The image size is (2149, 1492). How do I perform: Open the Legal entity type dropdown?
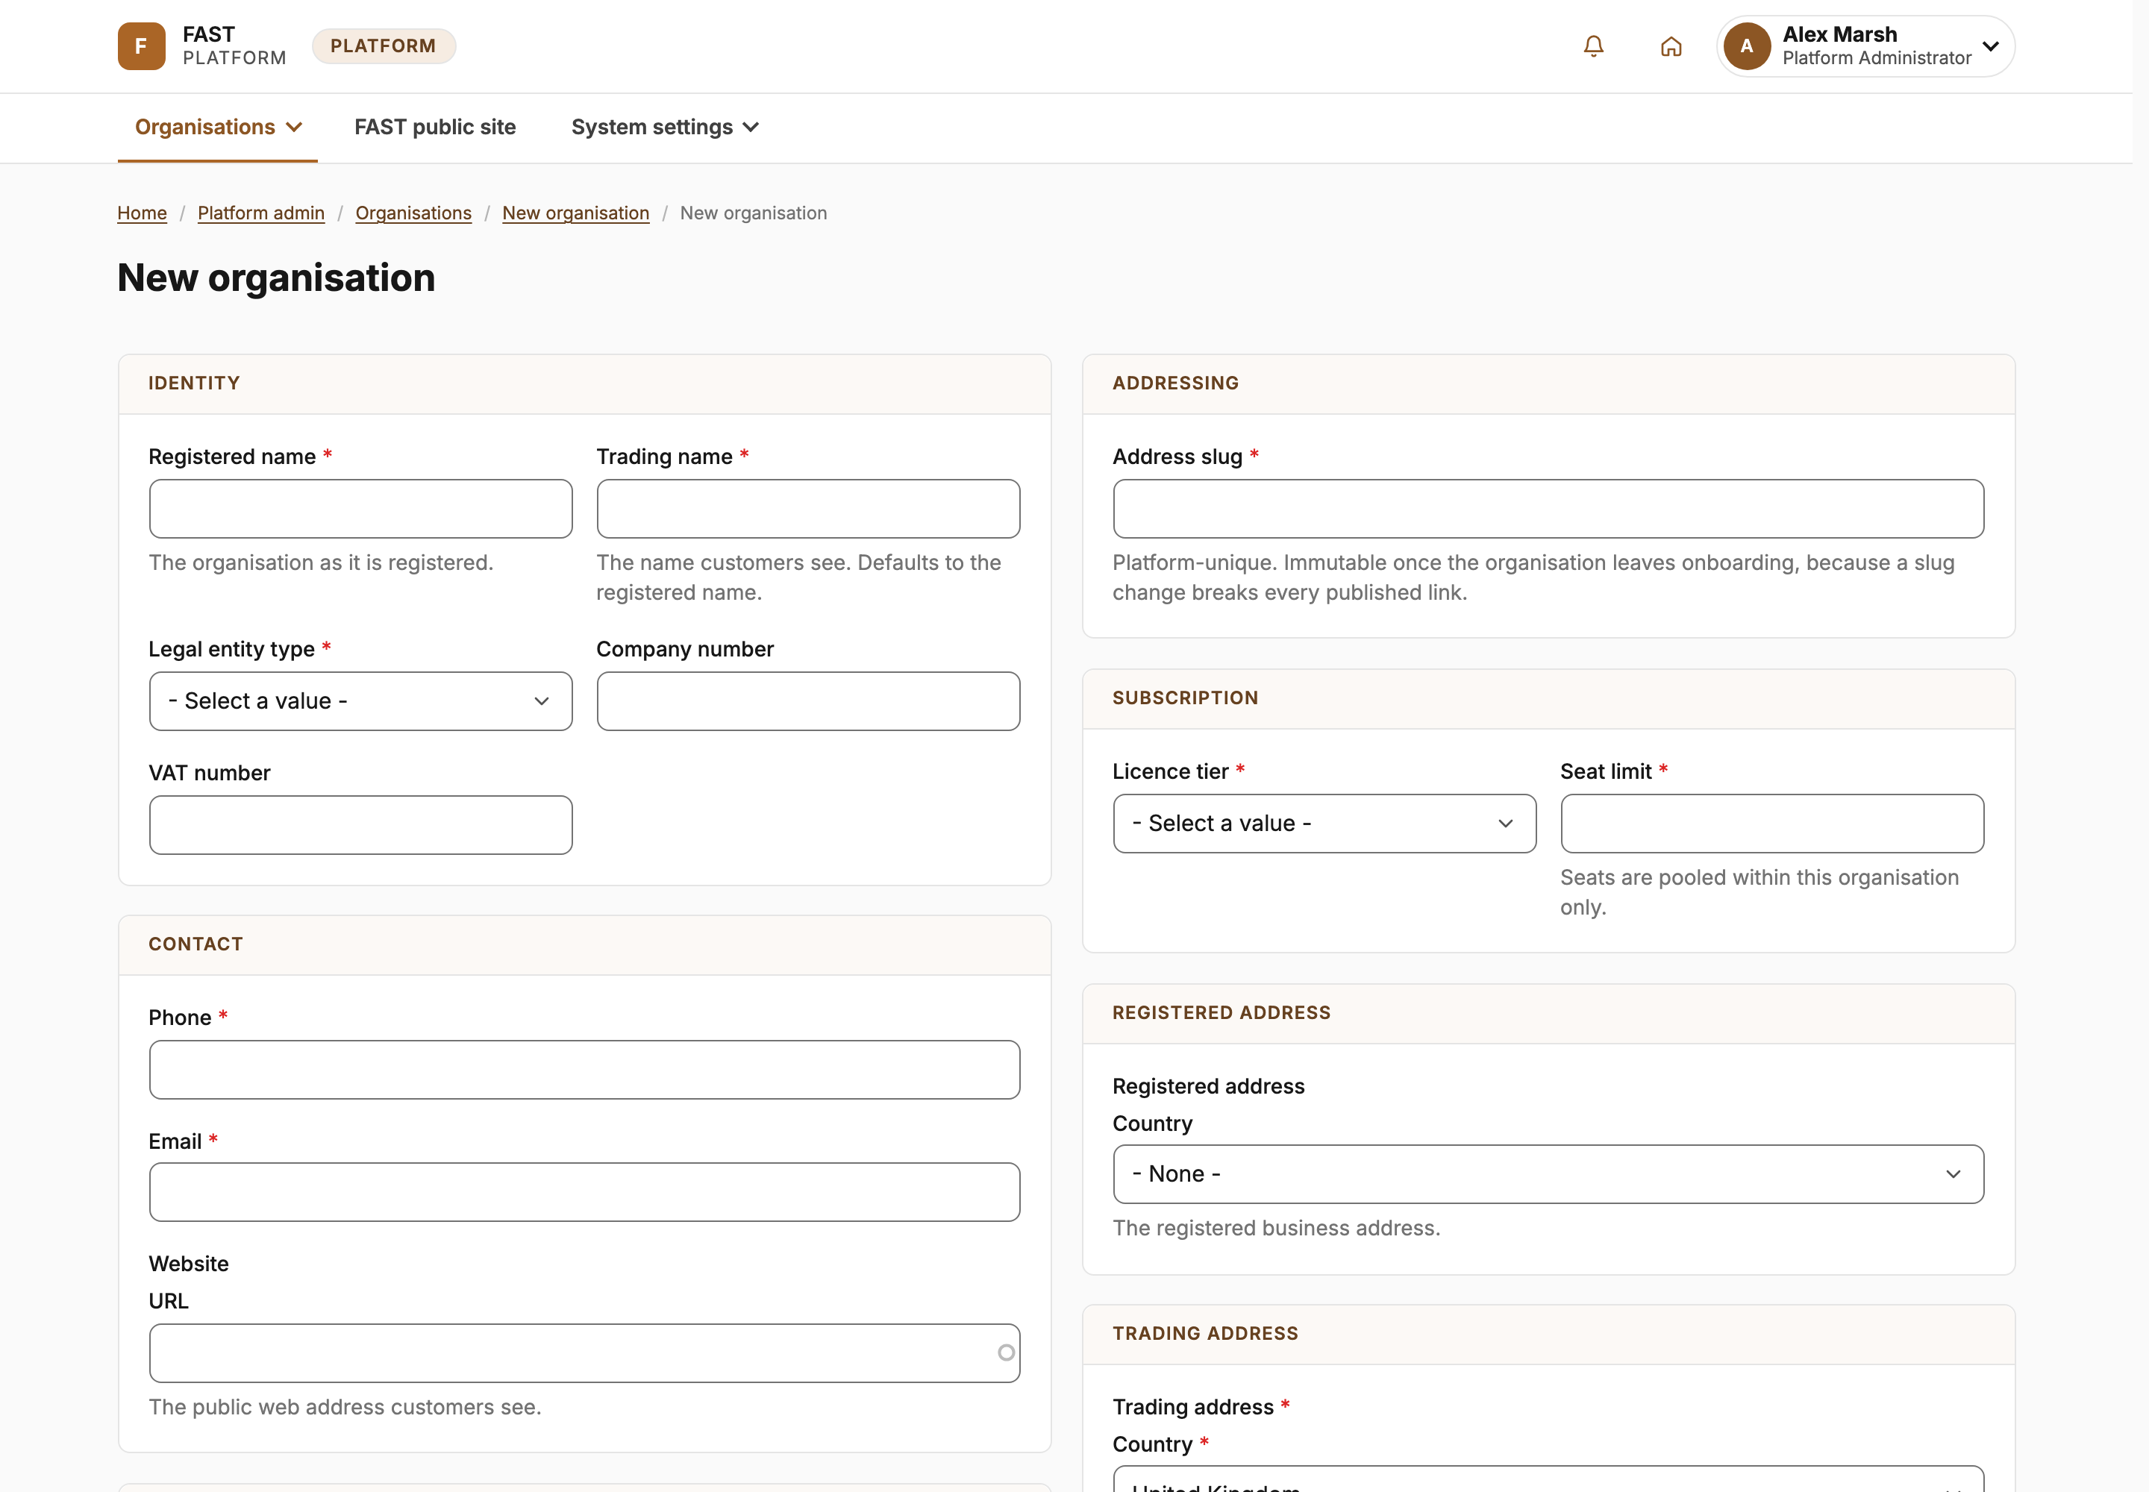pos(361,701)
